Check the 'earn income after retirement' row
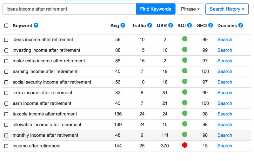 6,103
